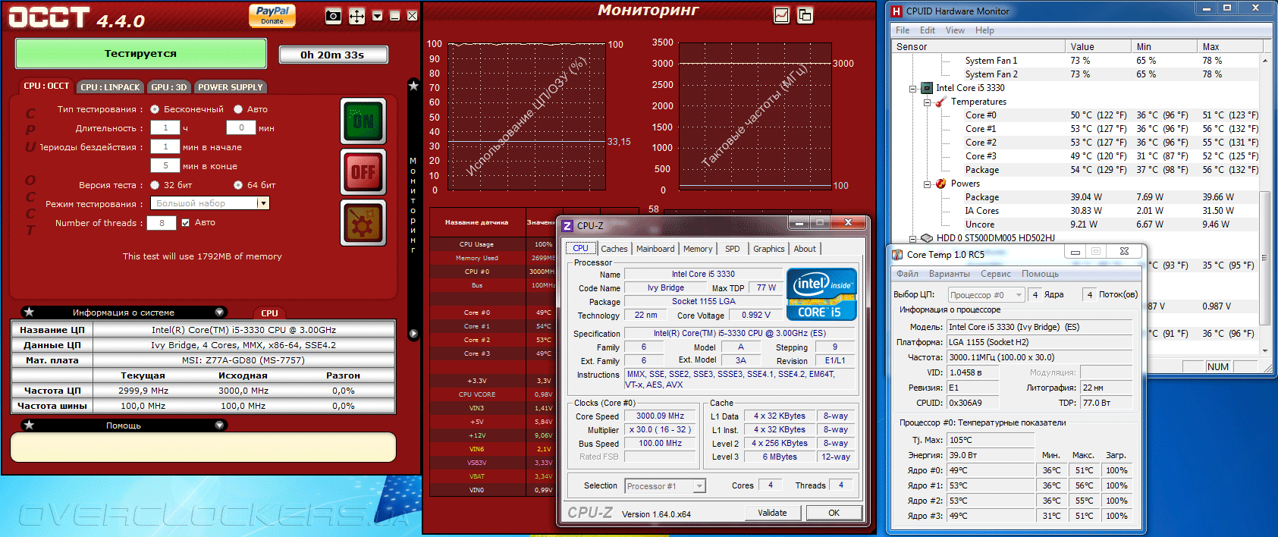Collapse the Temperatures tree node
This screenshot has width=1278, height=537.
point(927,102)
